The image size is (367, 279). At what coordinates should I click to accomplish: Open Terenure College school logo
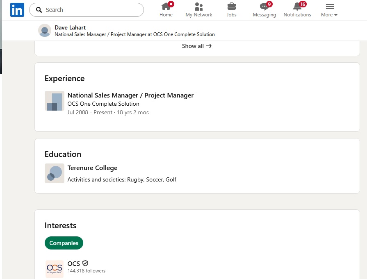(x=55, y=173)
